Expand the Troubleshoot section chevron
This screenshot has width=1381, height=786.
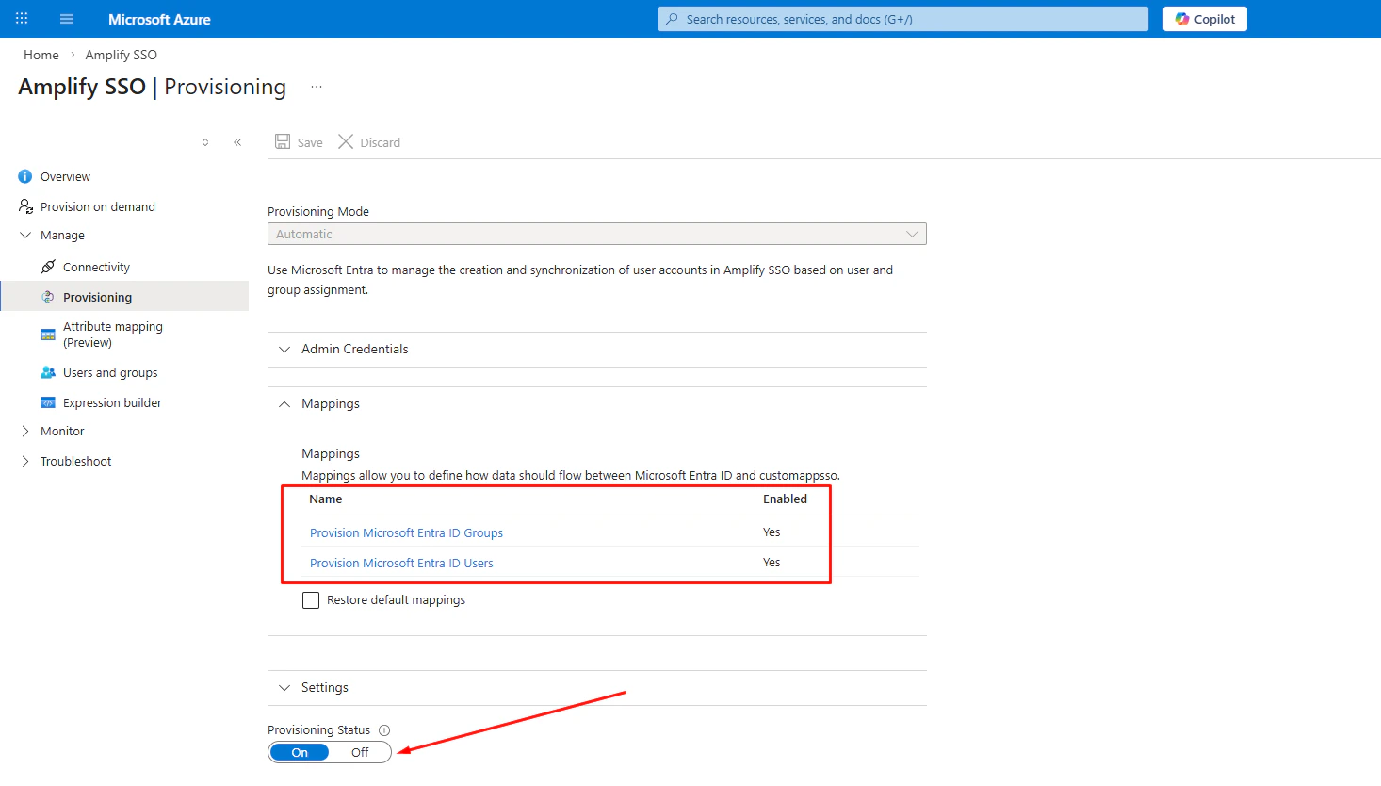point(25,461)
